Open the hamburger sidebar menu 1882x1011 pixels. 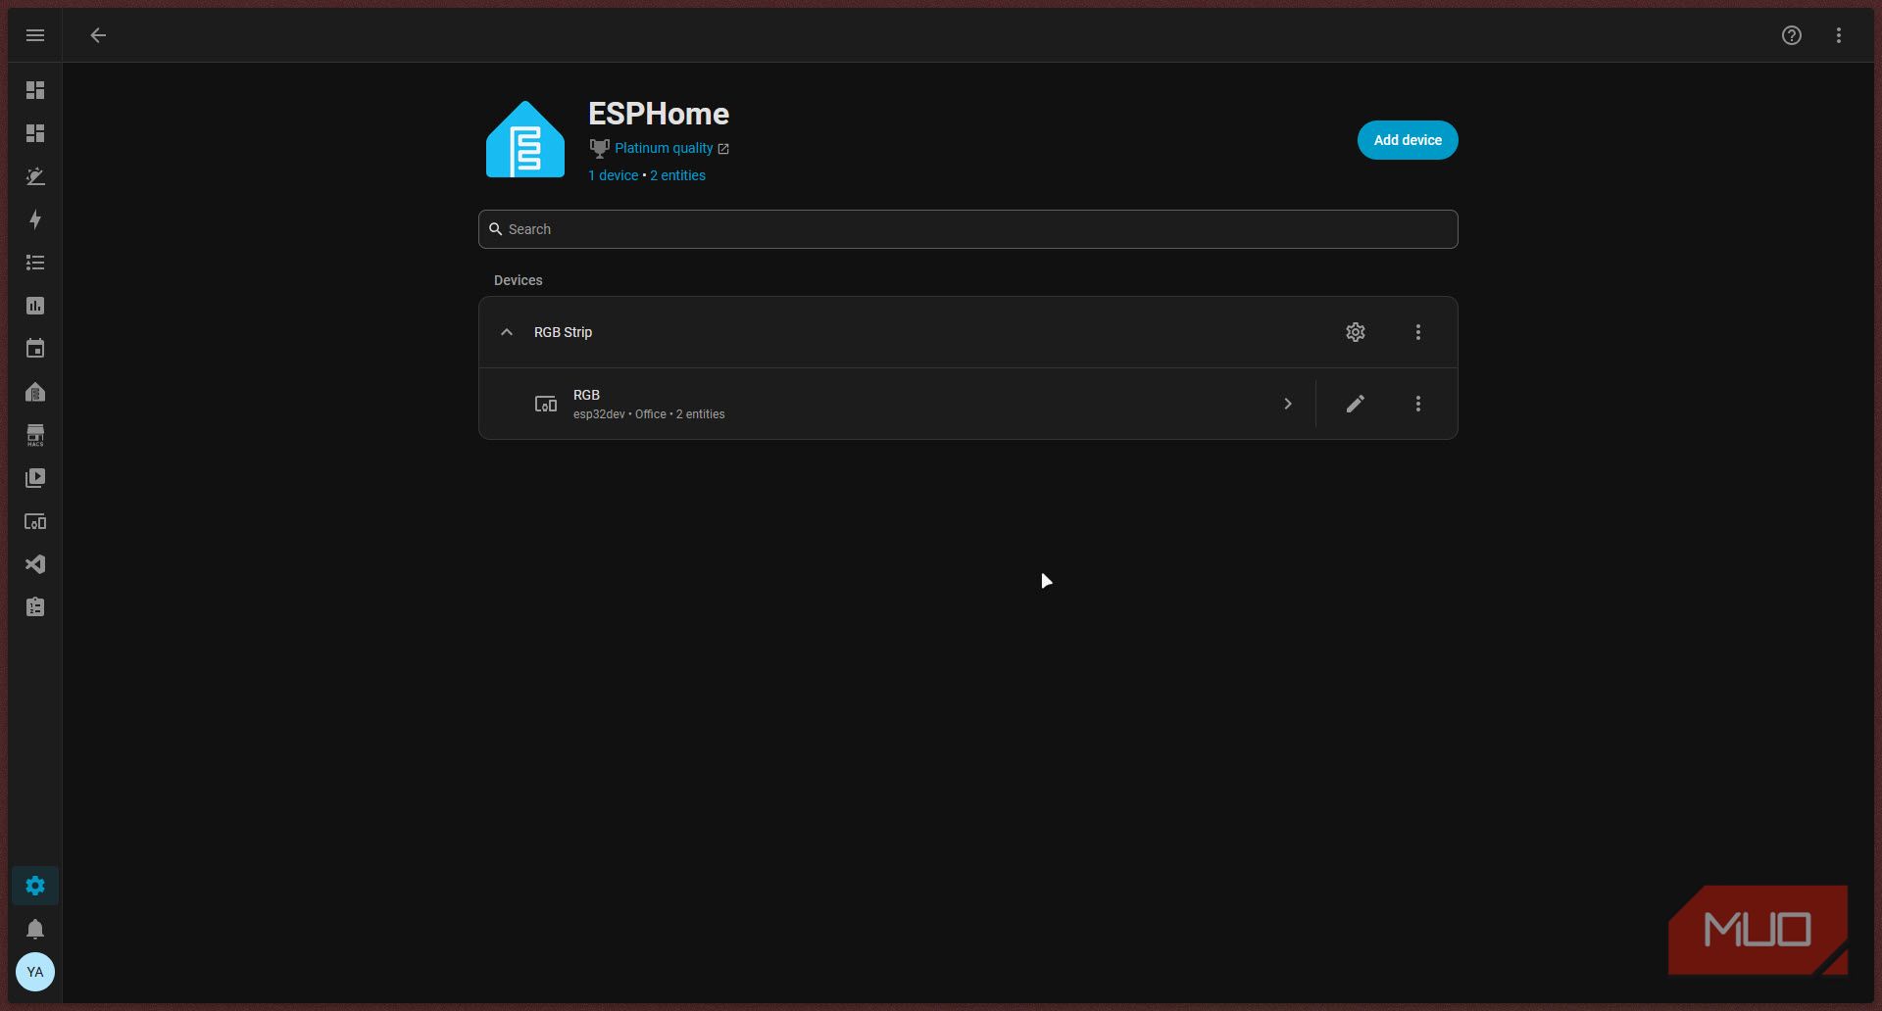[x=35, y=35]
